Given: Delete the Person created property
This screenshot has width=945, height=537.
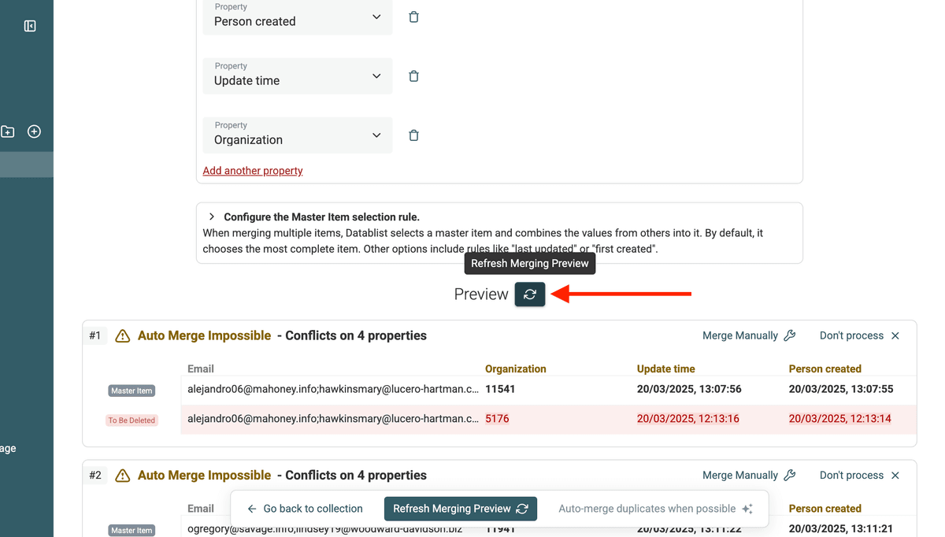Looking at the screenshot, I should click(413, 17).
